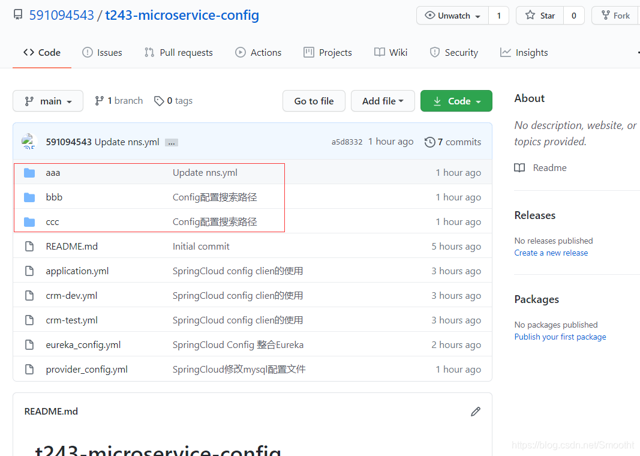Click the star count 0
Image resolution: width=640 pixels, height=456 pixels.
574,16
